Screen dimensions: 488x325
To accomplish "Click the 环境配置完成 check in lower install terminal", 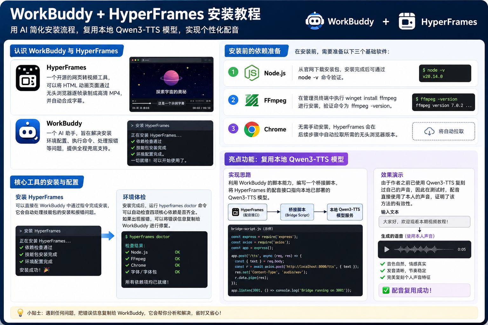I will (22, 262).
